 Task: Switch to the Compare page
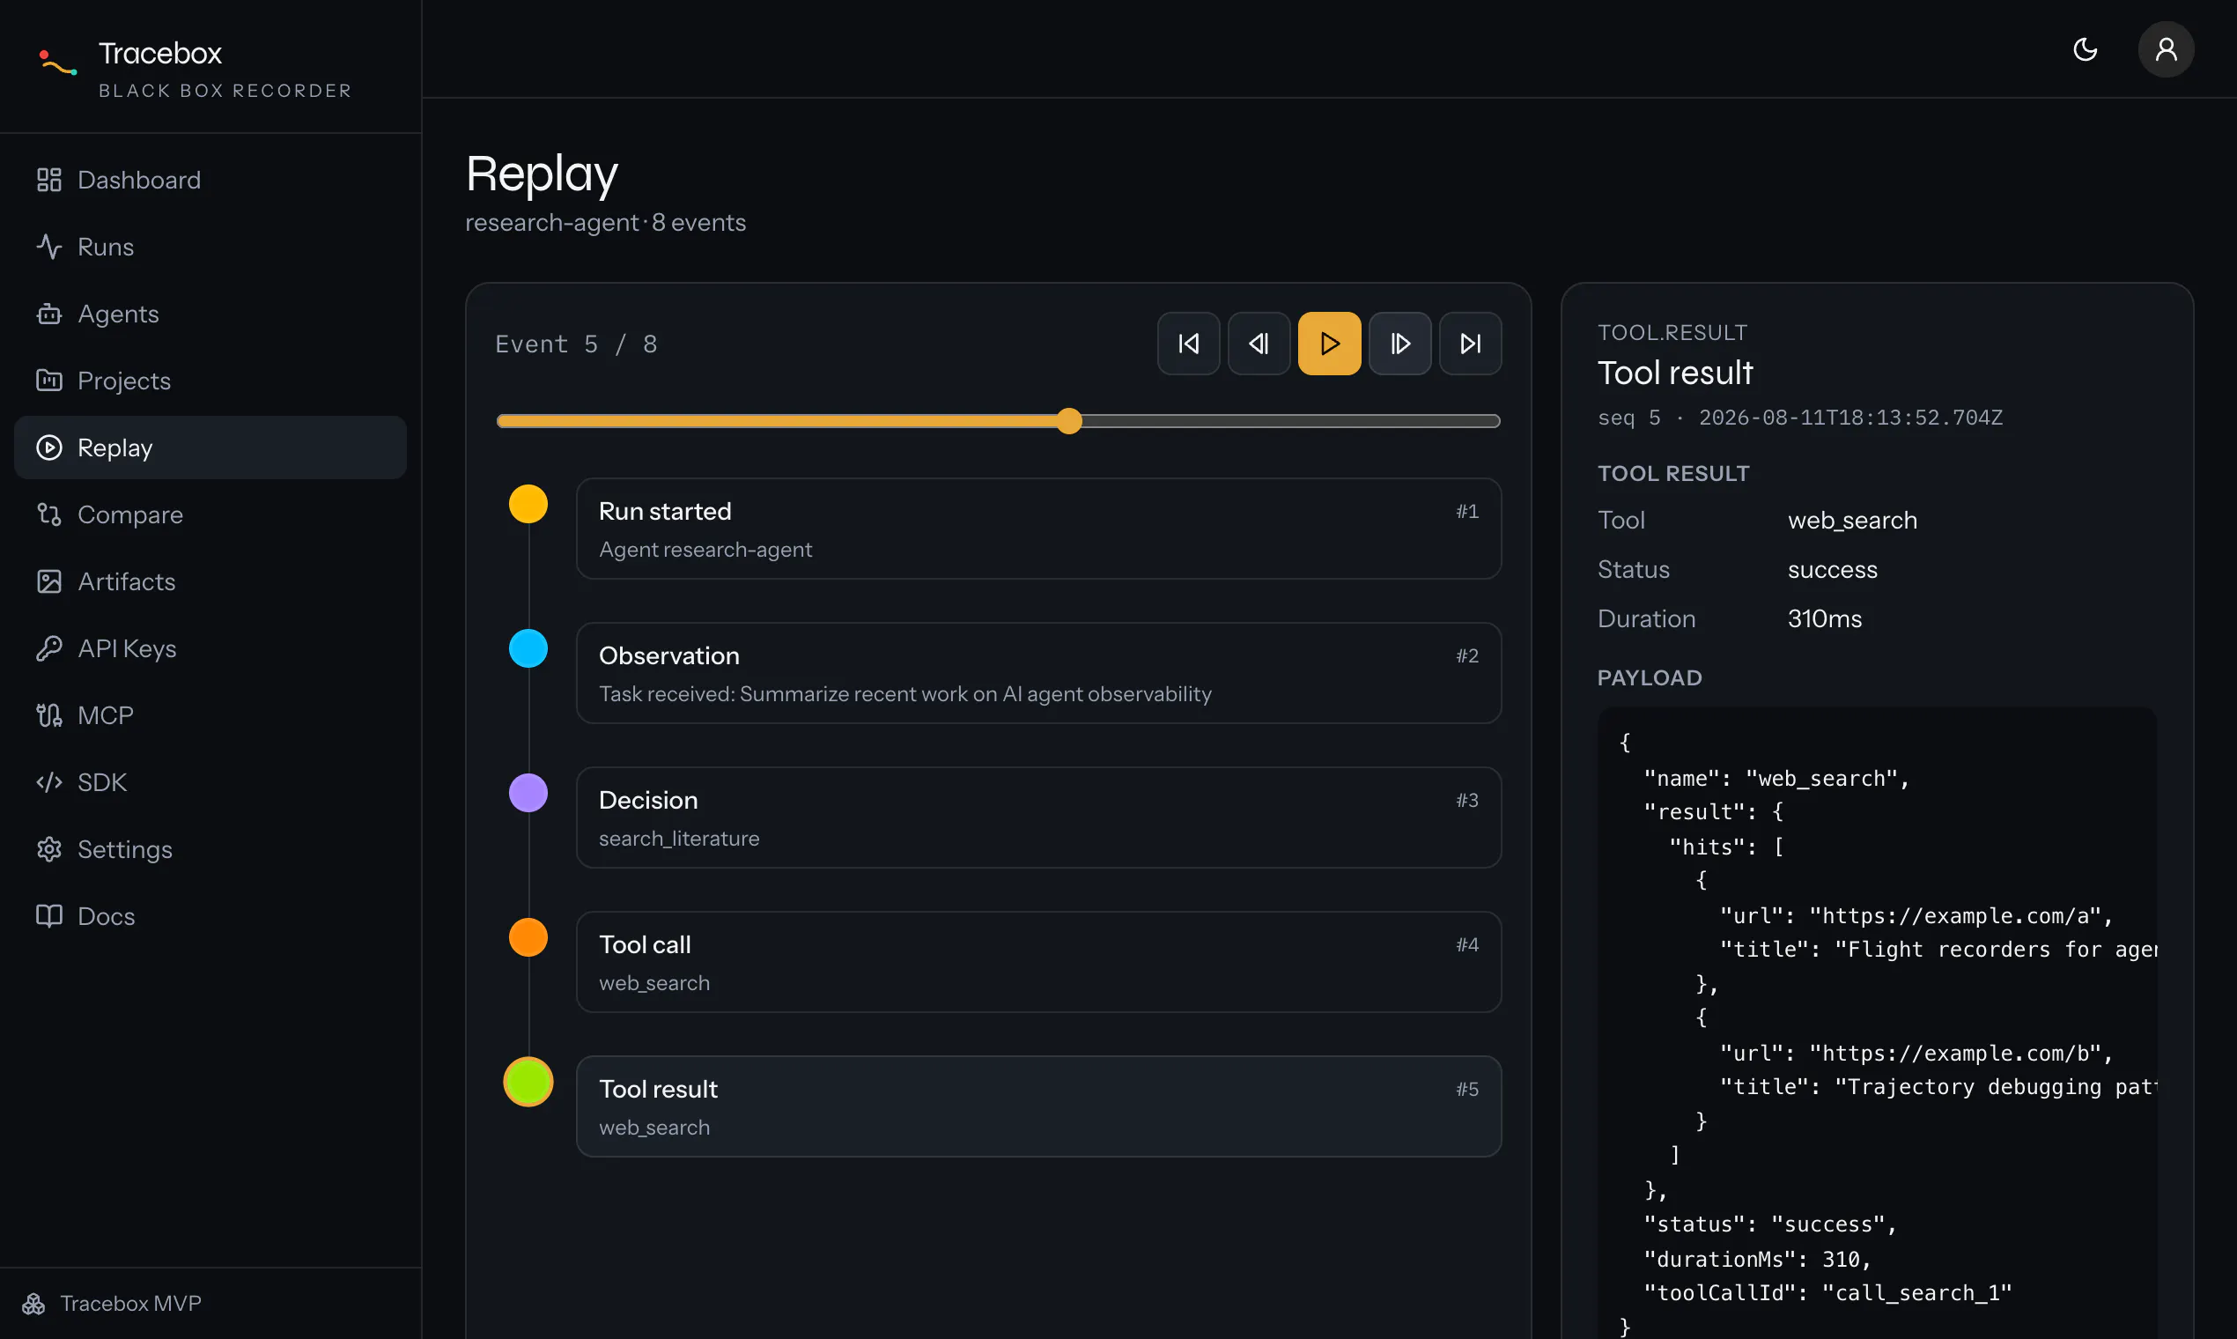coord(210,514)
